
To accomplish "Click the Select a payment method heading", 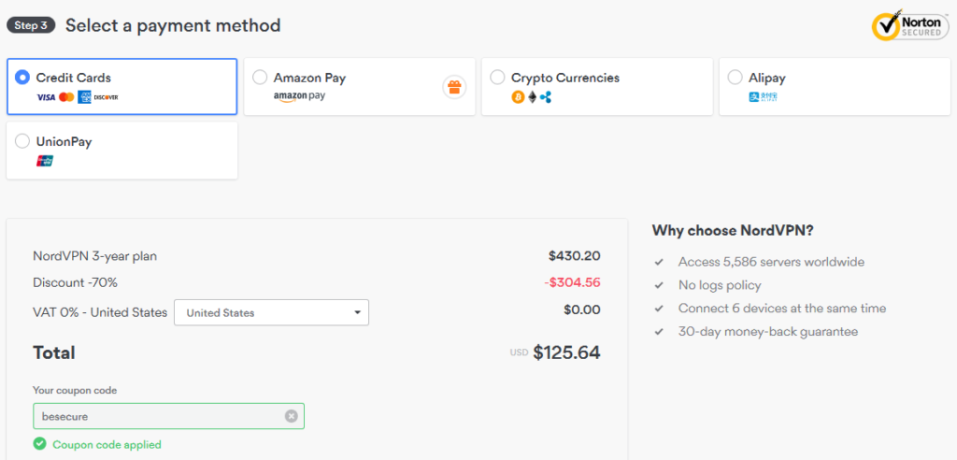I will [173, 25].
